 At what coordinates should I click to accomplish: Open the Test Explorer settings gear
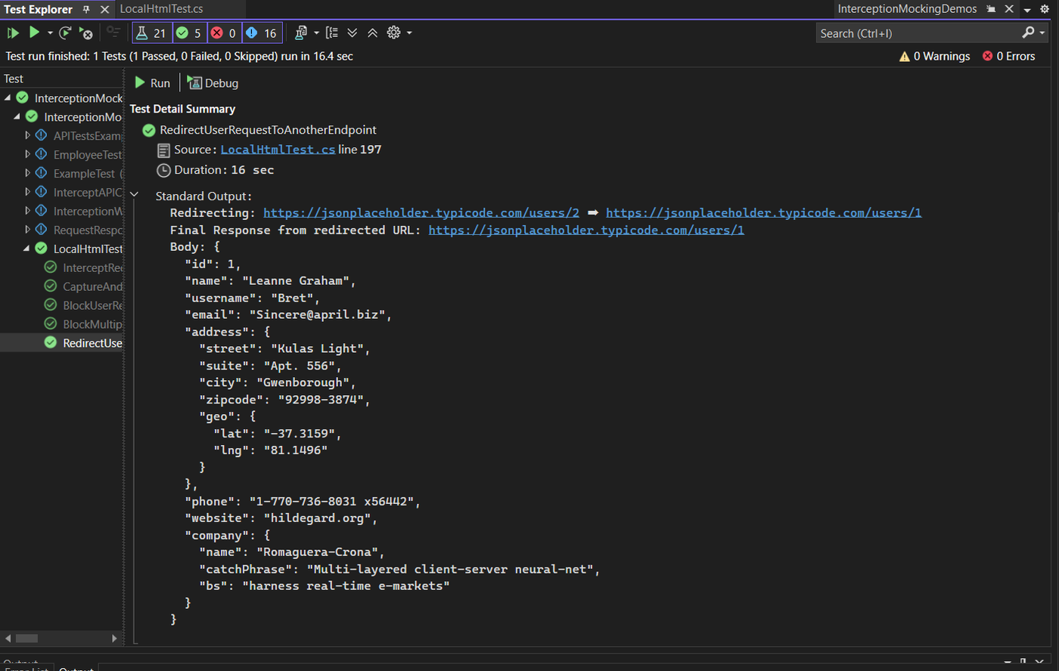[x=393, y=32]
